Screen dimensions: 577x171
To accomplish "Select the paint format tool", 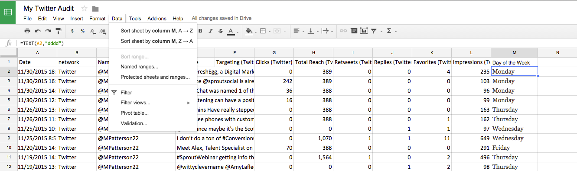I will tap(58, 31).
